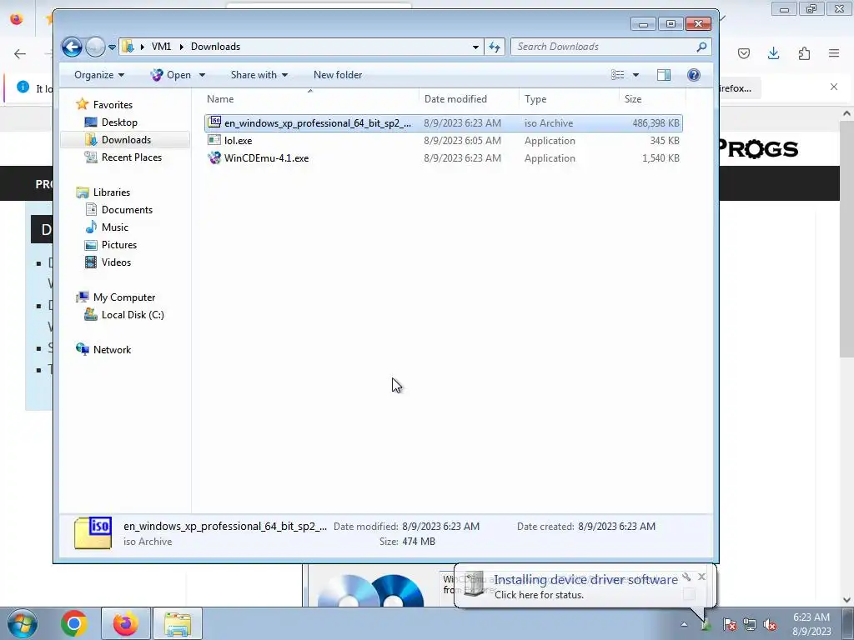
Task: Click the network tray icon
Action: click(x=750, y=624)
